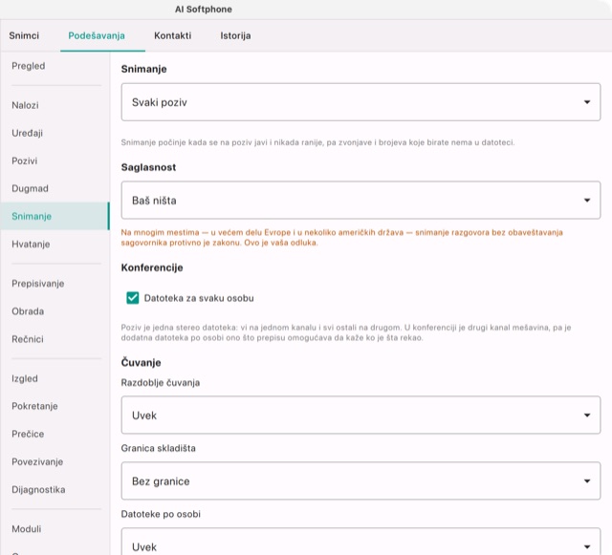612x555 pixels.
Task: Go to Povezivanje settings
Action: click(x=55, y=461)
